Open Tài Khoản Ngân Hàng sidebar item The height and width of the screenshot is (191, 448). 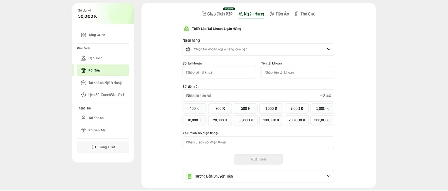tap(103, 83)
